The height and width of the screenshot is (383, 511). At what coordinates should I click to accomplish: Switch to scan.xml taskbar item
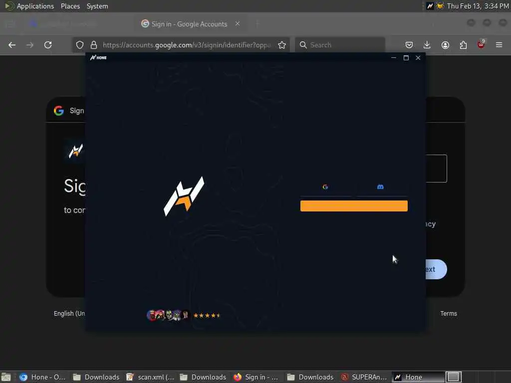coord(151,377)
